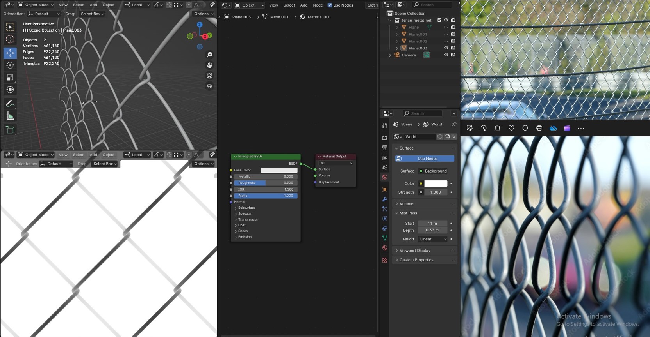This screenshot has height=337, width=650.
Task: Unlink the World datablock with X button
Action: (x=454, y=137)
